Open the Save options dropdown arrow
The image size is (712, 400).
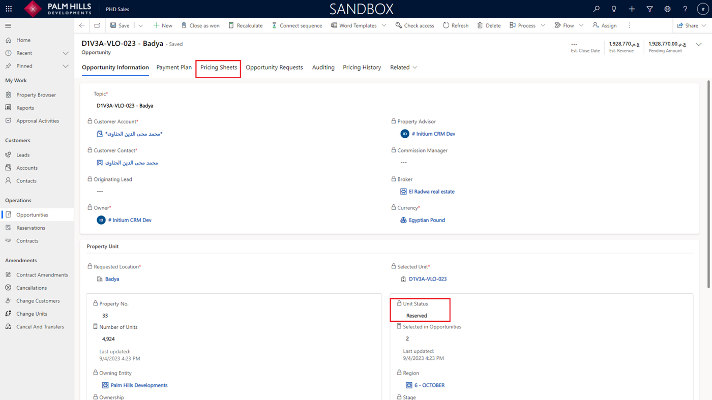click(141, 25)
